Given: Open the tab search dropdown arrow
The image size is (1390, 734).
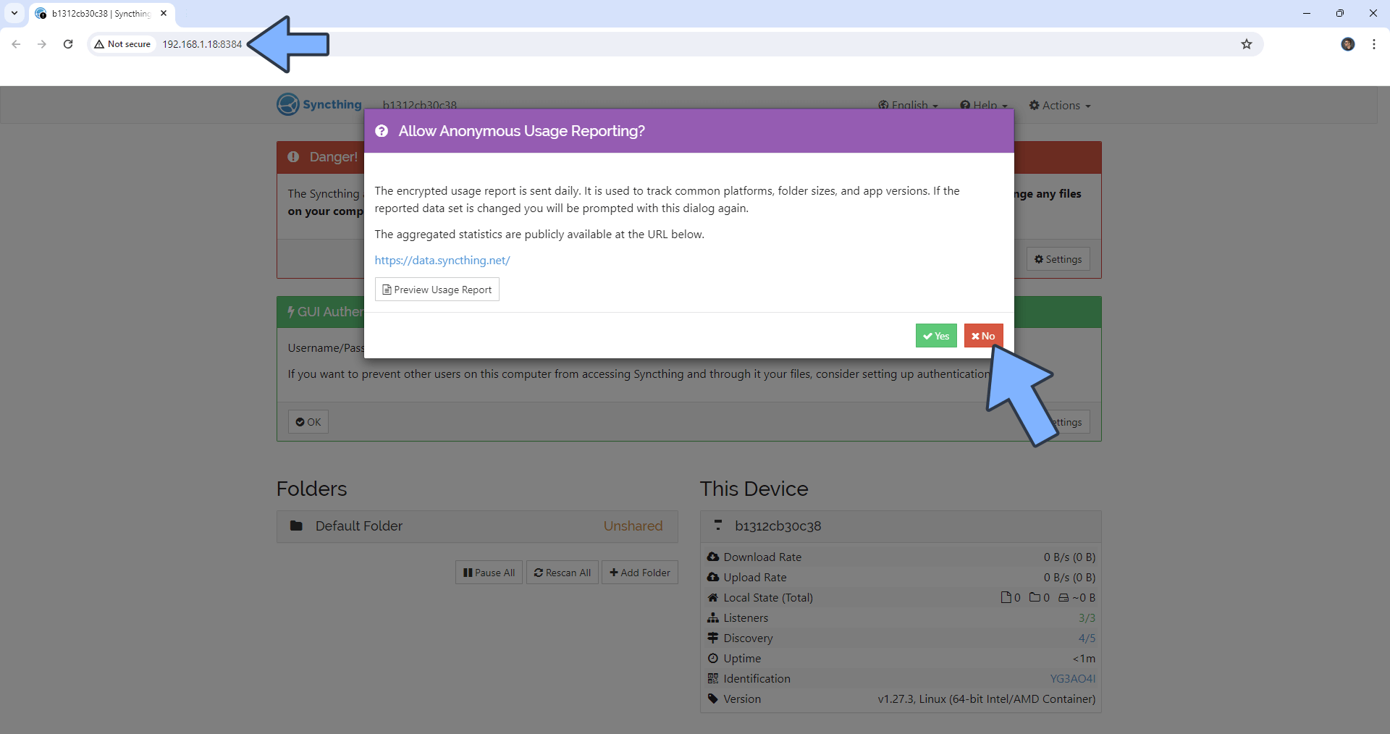Looking at the screenshot, I should click(x=14, y=13).
